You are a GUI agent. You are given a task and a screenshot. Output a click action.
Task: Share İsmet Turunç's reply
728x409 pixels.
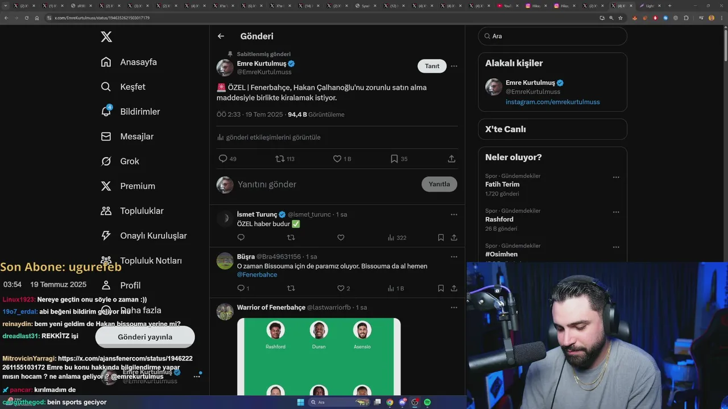pos(454,237)
